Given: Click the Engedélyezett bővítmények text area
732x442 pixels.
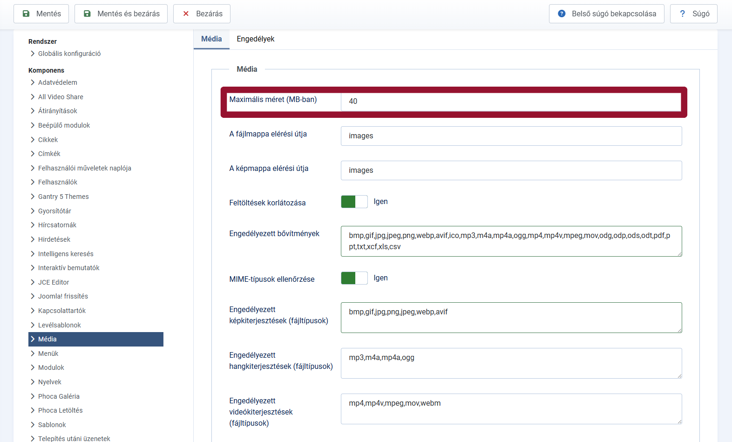Looking at the screenshot, I should [511, 241].
